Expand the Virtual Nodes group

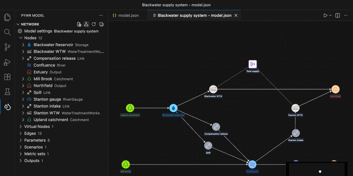pos(21,127)
